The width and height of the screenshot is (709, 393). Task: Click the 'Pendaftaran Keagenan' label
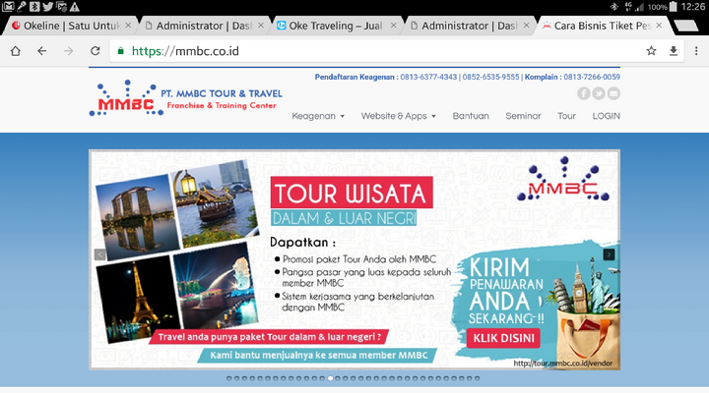(x=354, y=77)
